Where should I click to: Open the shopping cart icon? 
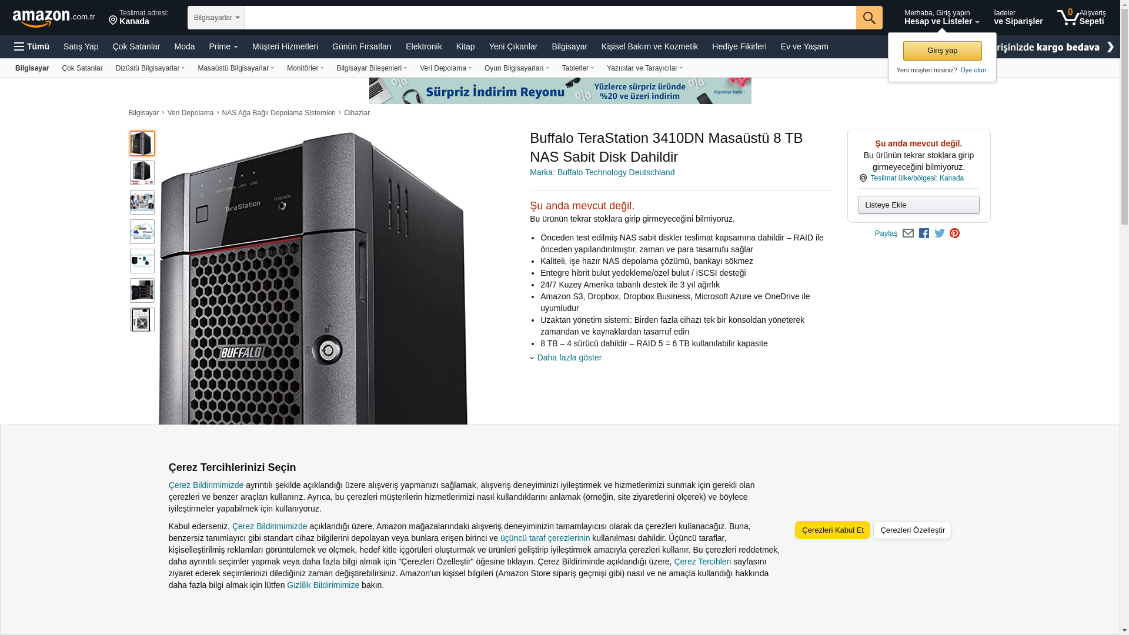pos(1068,17)
